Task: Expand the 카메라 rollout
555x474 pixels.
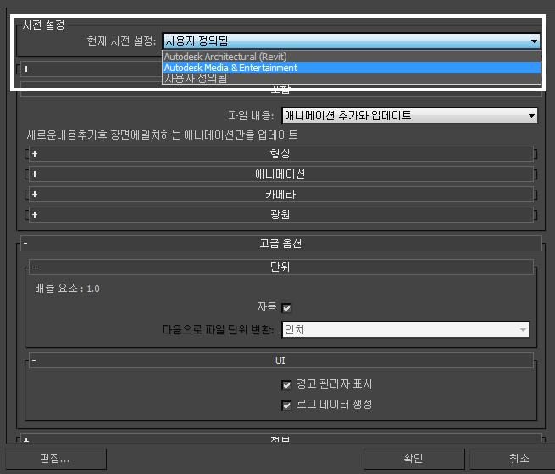Action: 281,194
